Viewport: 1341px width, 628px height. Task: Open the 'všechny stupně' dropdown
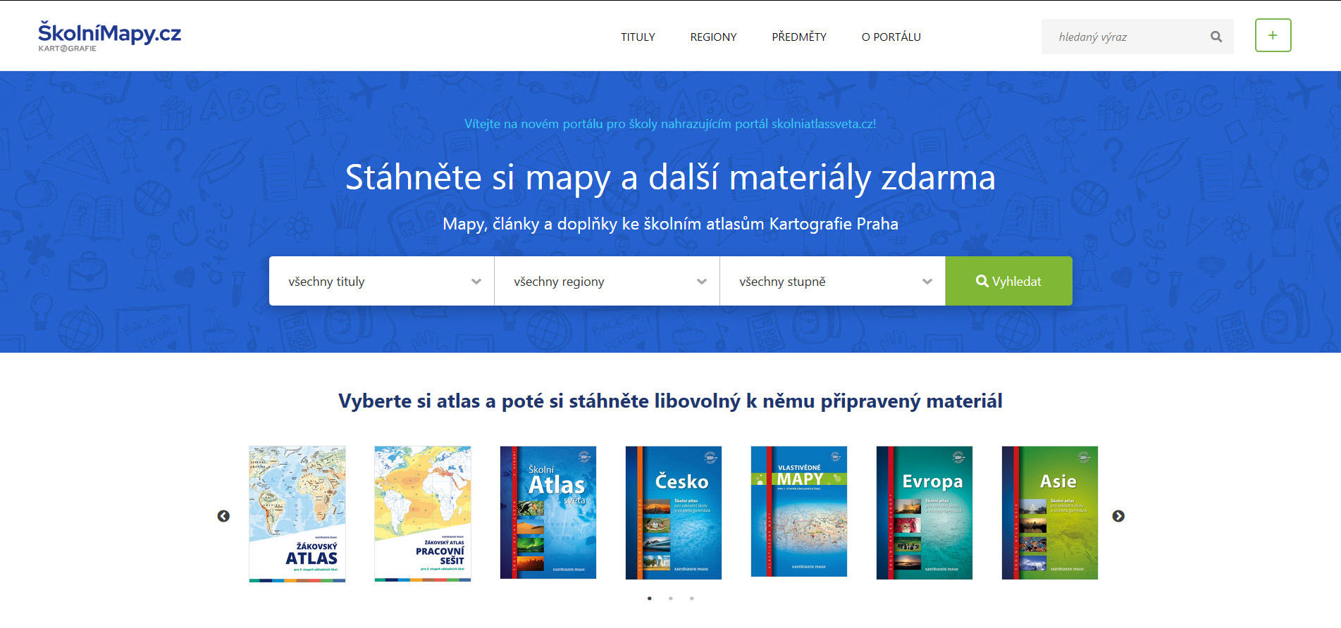coord(832,281)
